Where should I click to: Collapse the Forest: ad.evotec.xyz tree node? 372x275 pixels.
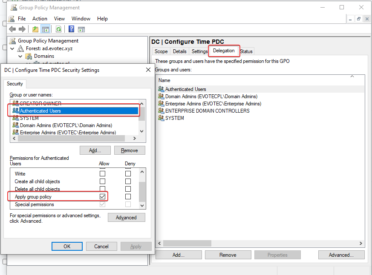(12, 48)
